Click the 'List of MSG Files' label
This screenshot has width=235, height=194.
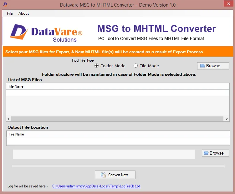[x=25, y=79]
